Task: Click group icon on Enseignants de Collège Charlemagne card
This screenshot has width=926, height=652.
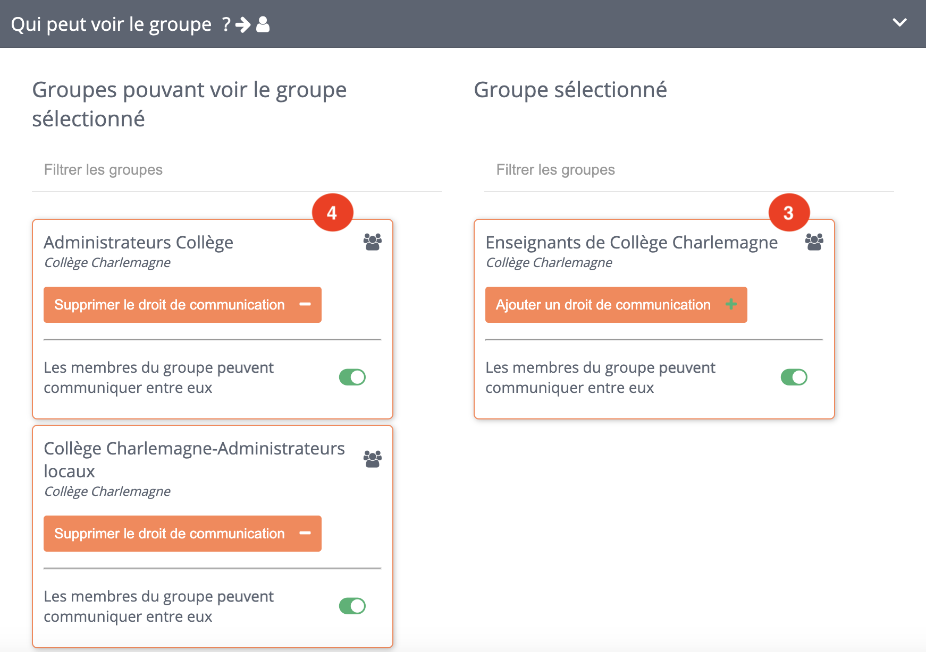Action: tap(814, 242)
